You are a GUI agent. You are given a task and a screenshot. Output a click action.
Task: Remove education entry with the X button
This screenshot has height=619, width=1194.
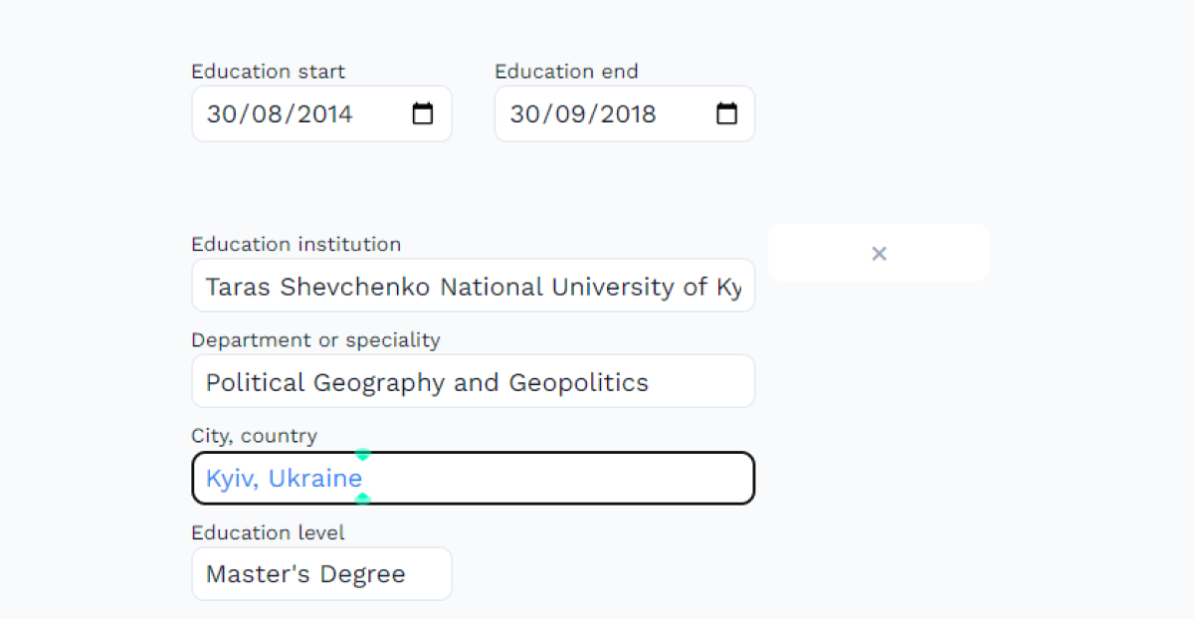point(879,253)
